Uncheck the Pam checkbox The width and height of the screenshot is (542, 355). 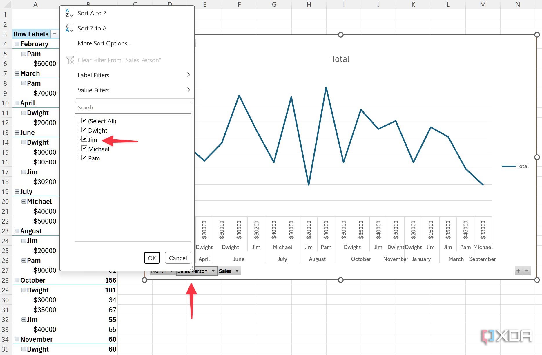[84, 158]
